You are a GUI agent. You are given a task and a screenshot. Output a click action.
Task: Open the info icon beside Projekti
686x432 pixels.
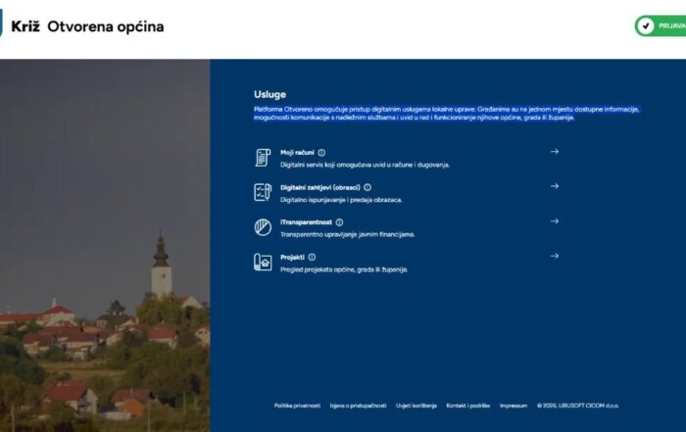(x=312, y=257)
